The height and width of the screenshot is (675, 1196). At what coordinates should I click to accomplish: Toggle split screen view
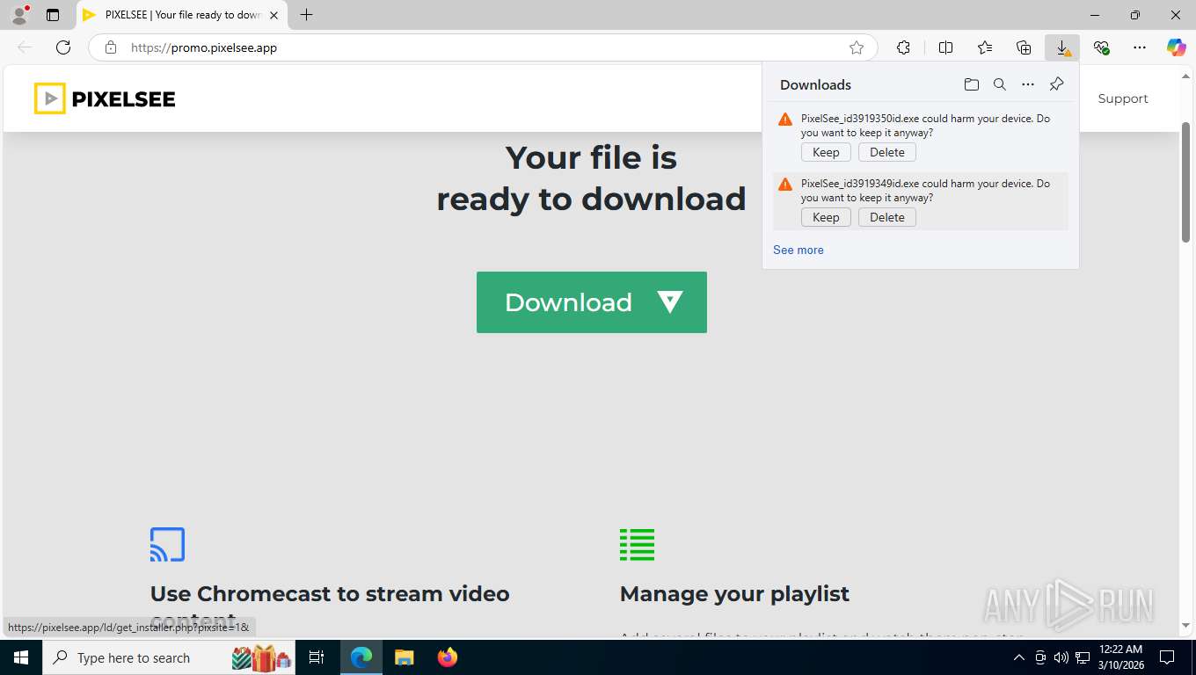[945, 47]
